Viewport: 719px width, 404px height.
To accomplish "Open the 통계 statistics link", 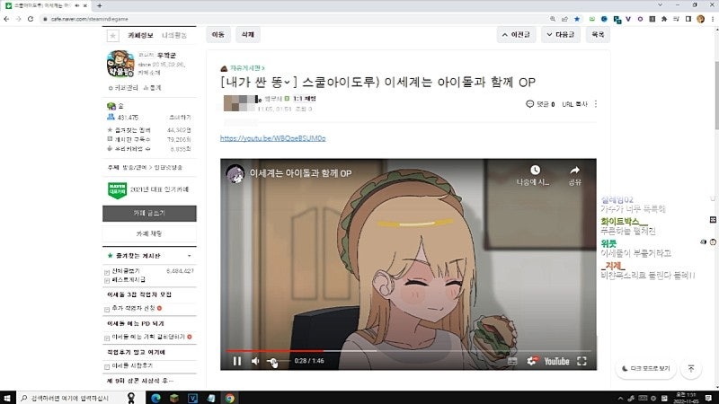I will tap(153, 87).
